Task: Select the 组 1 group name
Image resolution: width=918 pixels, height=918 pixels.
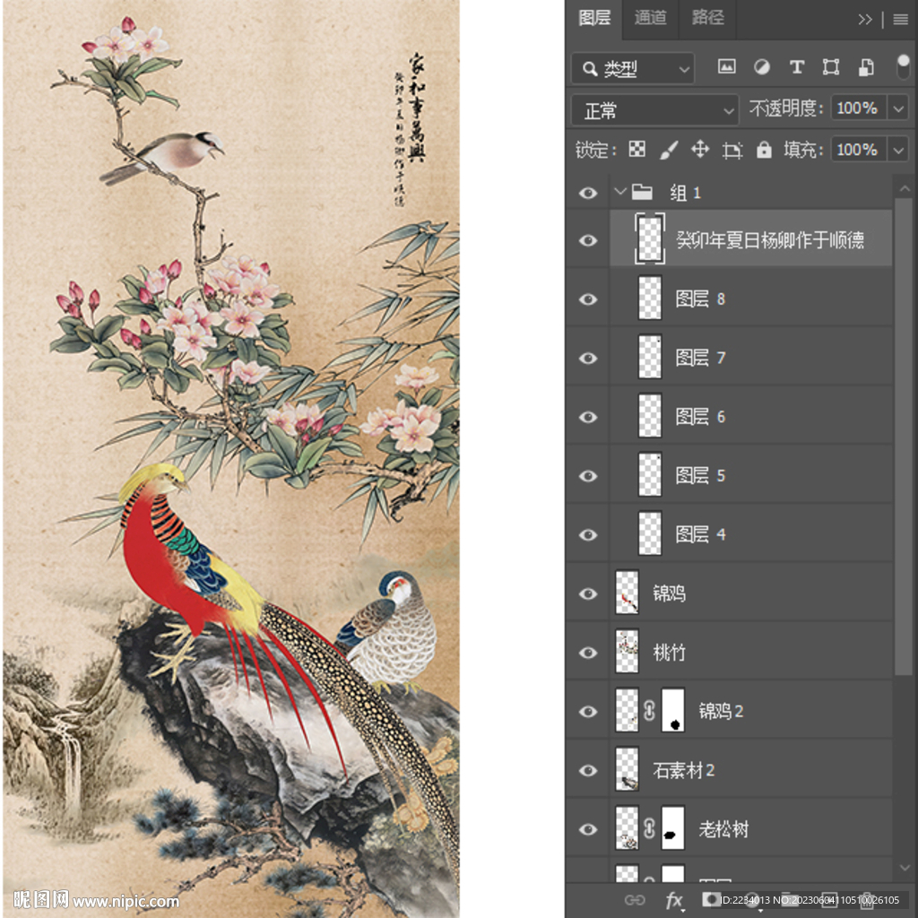Action: (x=686, y=193)
